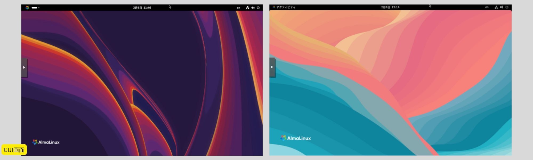Image resolution: width=533 pixels, height=160 pixels.
Task: Click アクティビティ on colorful desktop
Action: 286,7
